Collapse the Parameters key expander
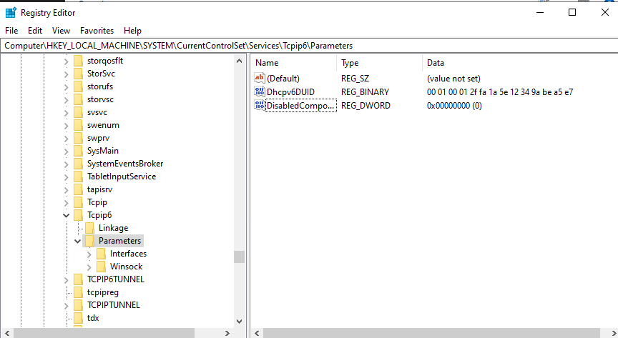 [x=77, y=241]
